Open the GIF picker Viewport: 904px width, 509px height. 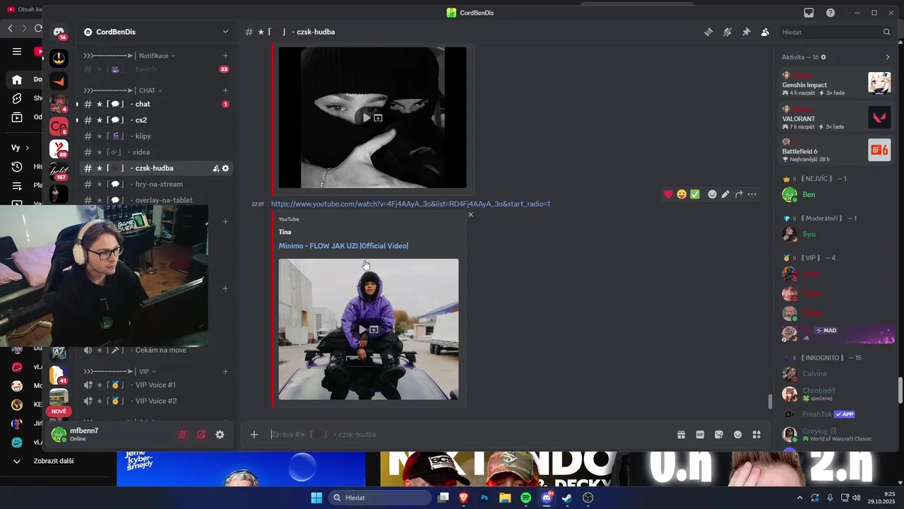click(700, 435)
